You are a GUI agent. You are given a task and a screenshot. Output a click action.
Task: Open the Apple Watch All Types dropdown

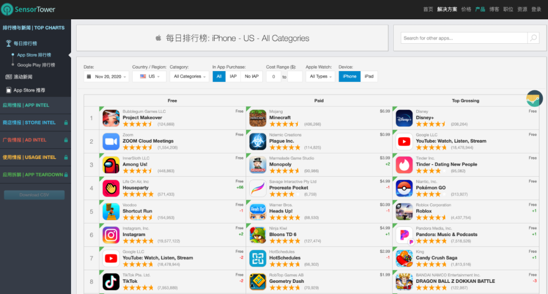tap(321, 76)
